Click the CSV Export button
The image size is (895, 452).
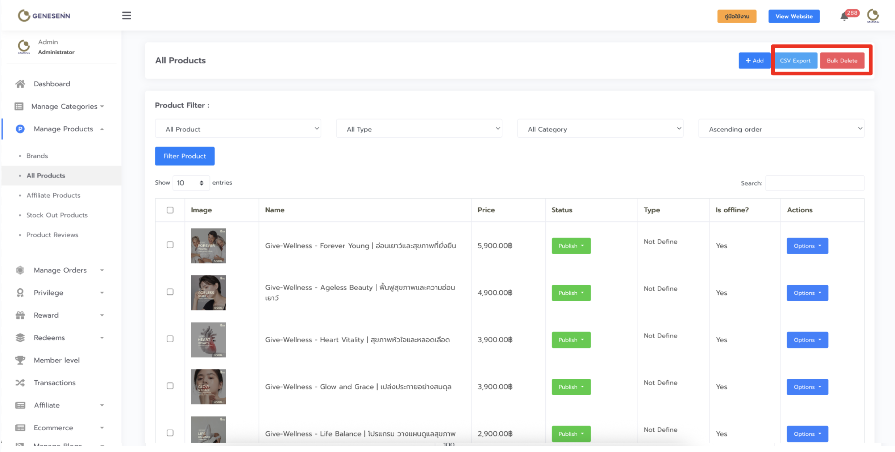pos(795,60)
